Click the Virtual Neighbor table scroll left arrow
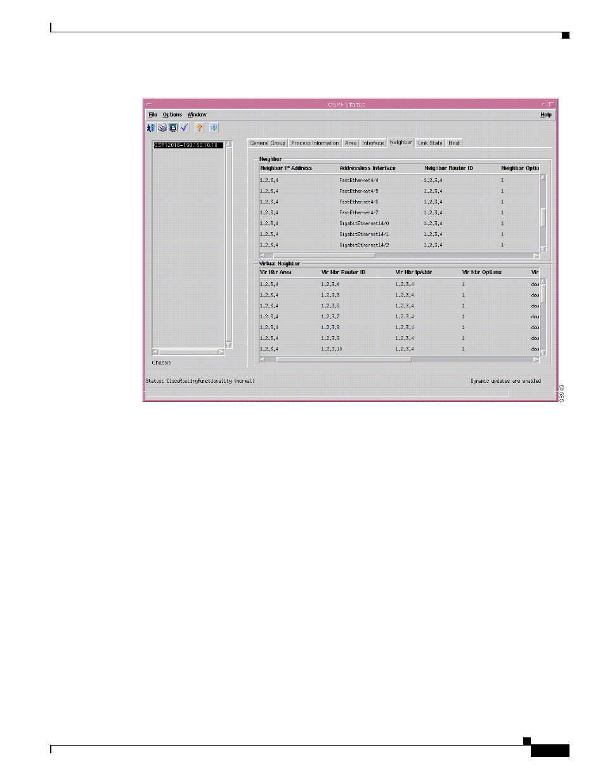The image size is (605, 783). 263,359
